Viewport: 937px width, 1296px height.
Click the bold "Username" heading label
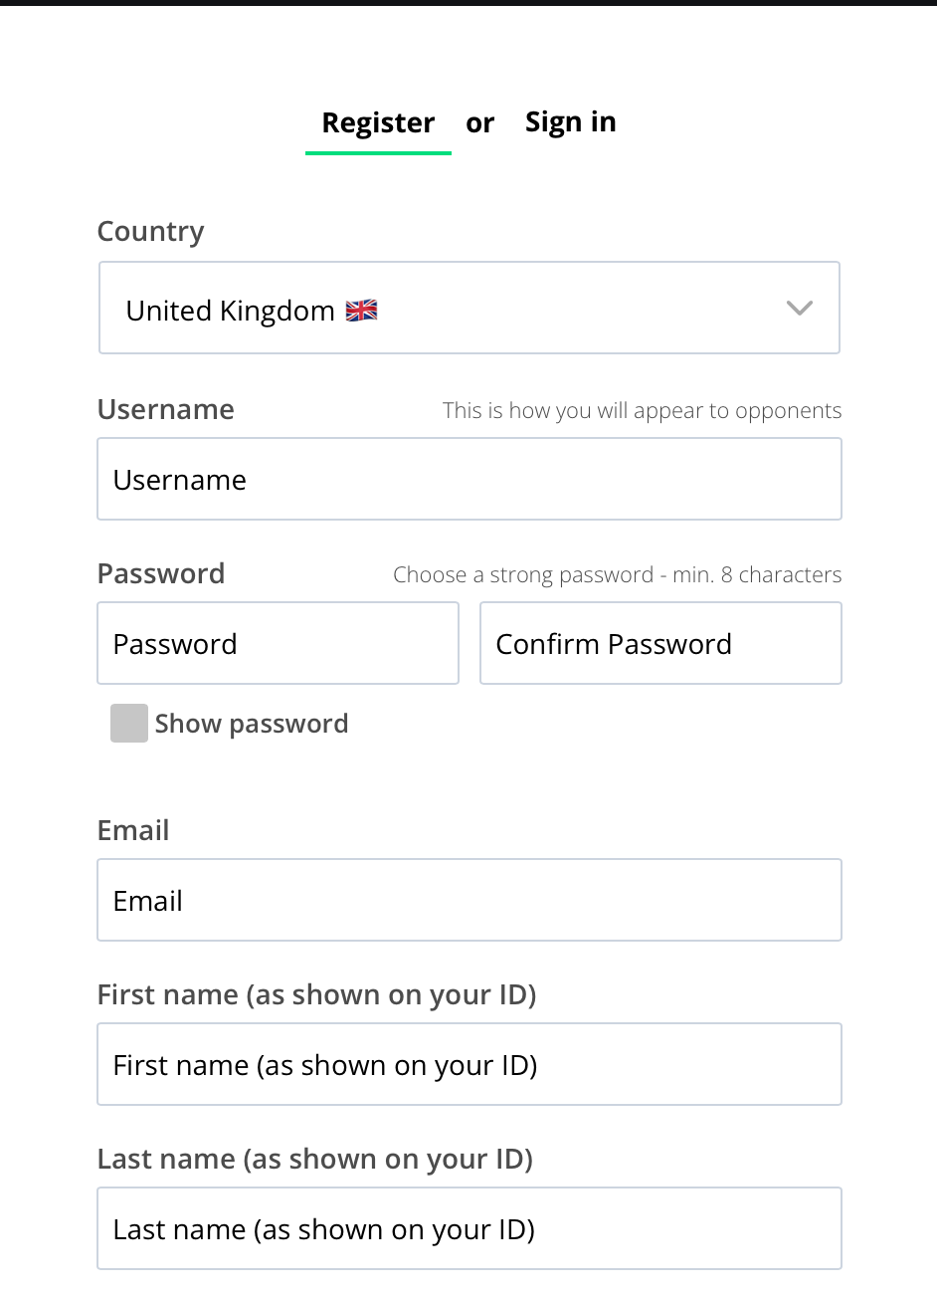click(x=166, y=409)
